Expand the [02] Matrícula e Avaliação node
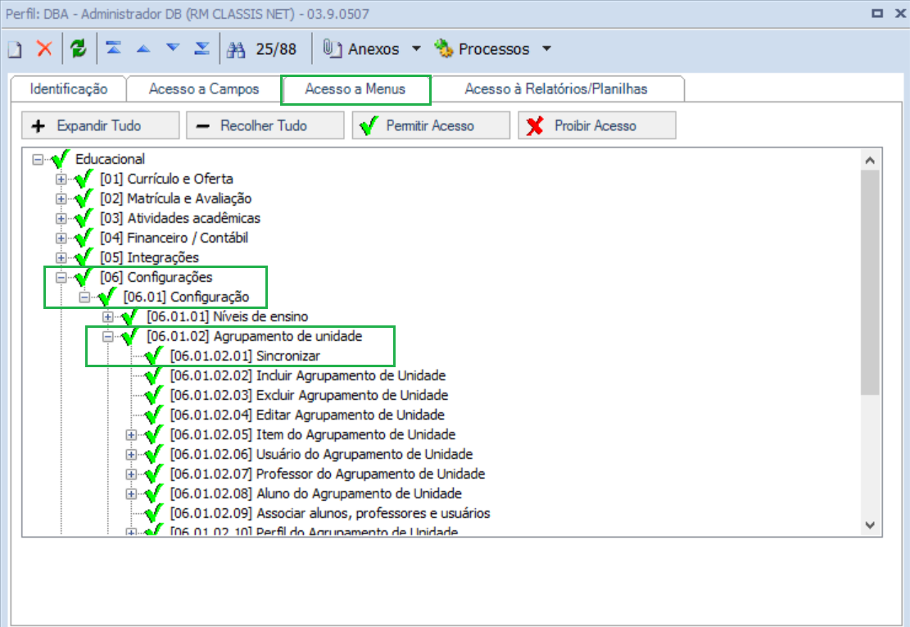 pyautogui.click(x=61, y=198)
